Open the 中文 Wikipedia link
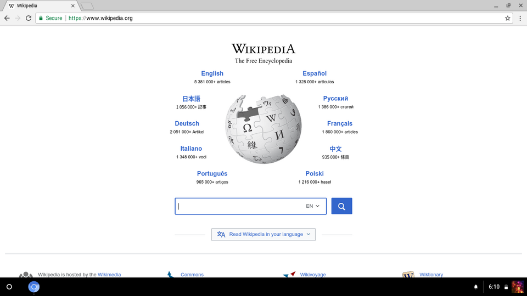Image resolution: width=527 pixels, height=296 pixels. coord(335,149)
